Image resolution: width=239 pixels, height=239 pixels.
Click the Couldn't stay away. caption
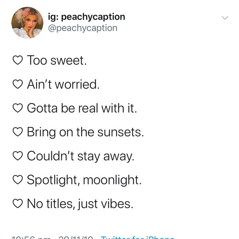pyautogui.click(x=81, y=156)
